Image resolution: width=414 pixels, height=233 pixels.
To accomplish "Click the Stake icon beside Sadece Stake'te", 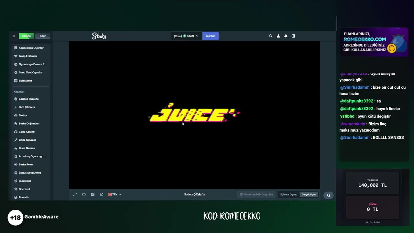I will 16,99.
